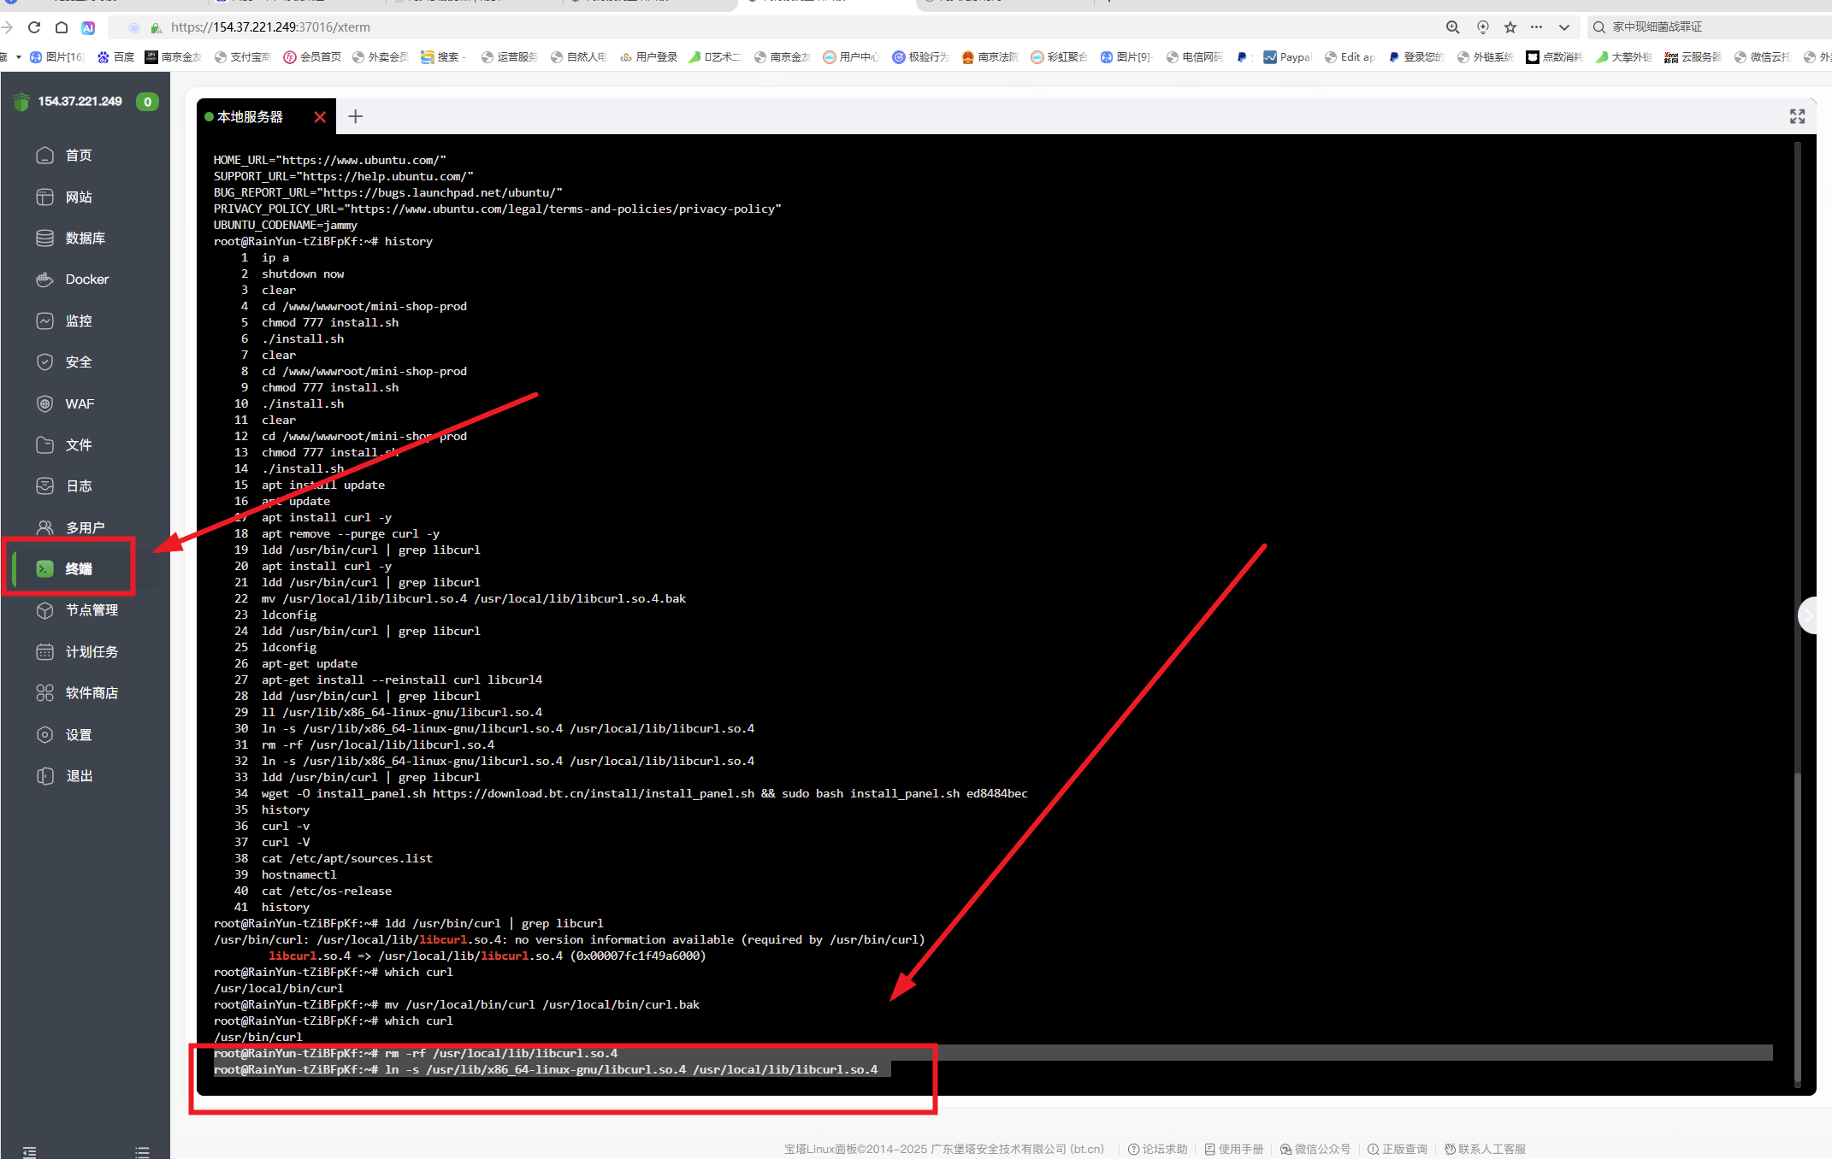This screenshot has width=1832, height=1159.
Task: Open 数据库 database icon in sidebar
Action: 45,238
